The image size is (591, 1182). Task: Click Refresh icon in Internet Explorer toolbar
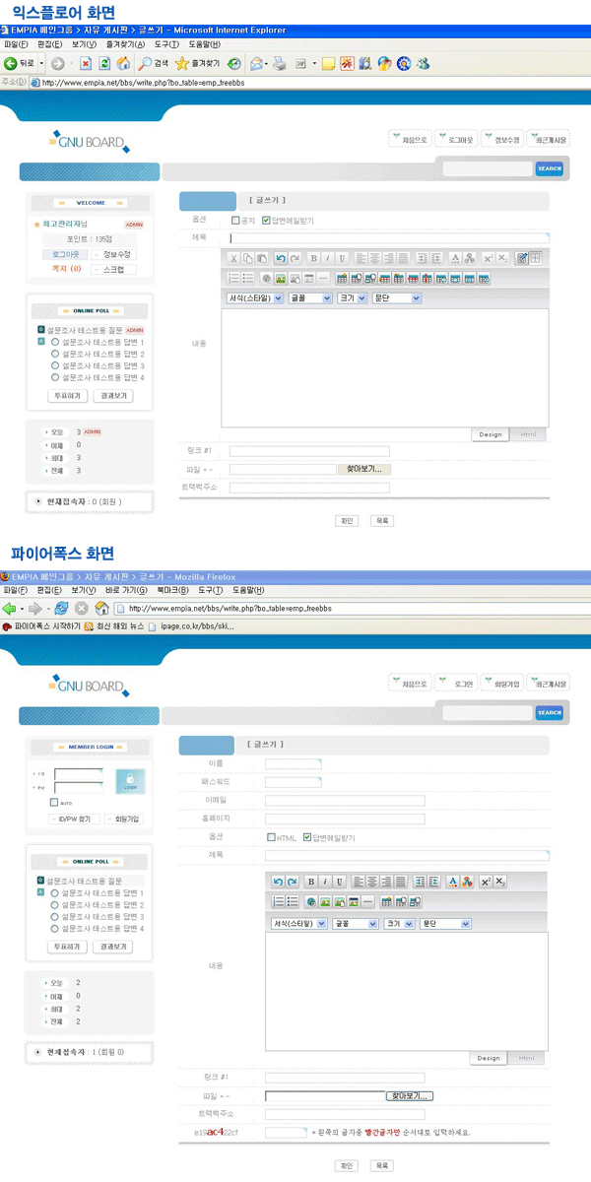(104, 63)
